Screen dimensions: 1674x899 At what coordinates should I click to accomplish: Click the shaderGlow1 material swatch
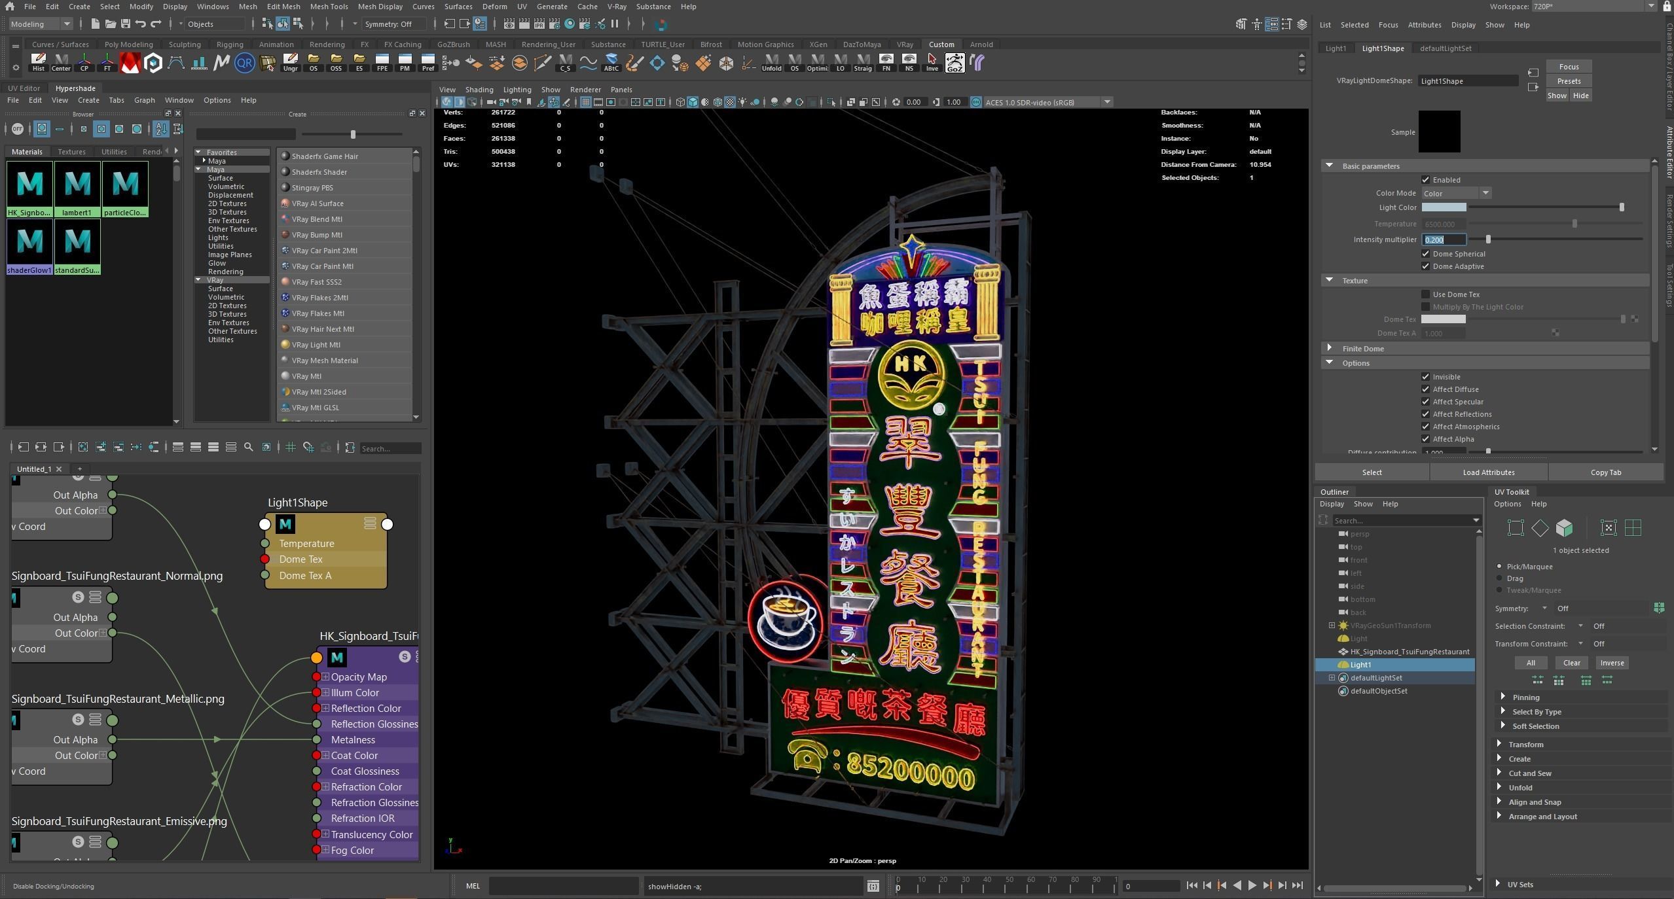[x=29, y=246]
